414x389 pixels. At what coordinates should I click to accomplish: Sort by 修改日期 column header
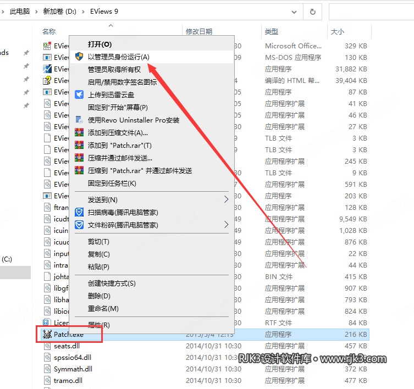click(199, 31)
